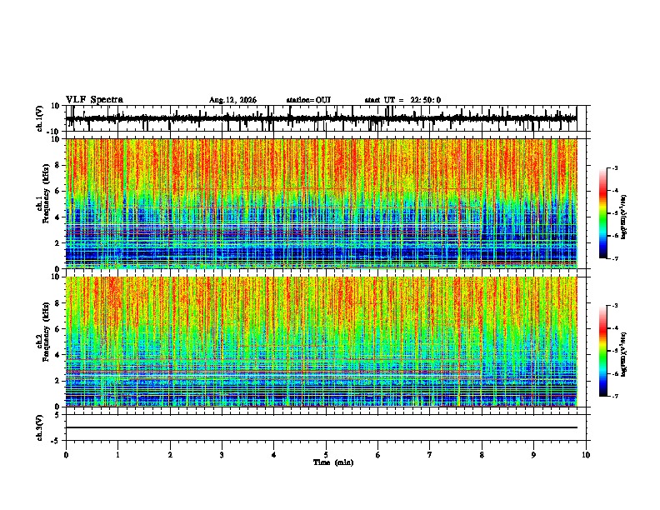Click the '0' tick on the time axis
Image resolution: width=660 pixels, height=510 pixels.
click(66, 455)
